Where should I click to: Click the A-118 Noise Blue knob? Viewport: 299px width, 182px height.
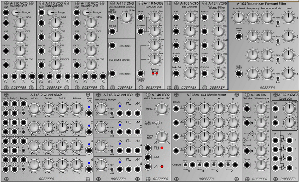pos(155,17)
